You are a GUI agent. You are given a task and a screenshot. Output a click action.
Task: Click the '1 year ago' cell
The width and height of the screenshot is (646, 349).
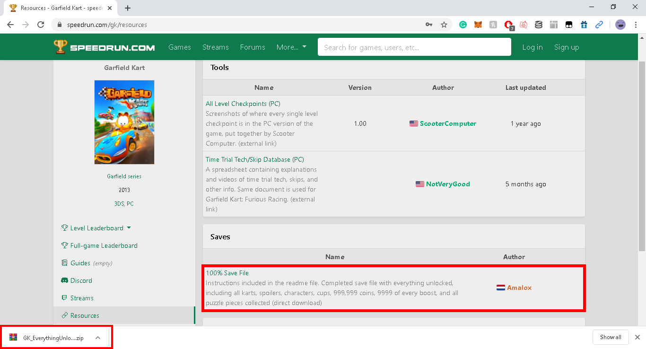[525, 123]
